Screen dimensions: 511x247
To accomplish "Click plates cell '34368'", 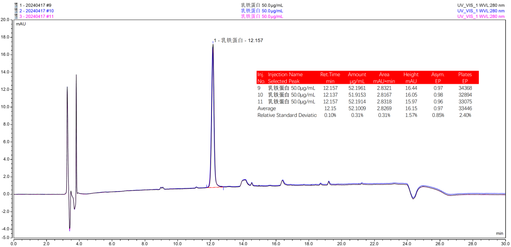I will 465,88.
